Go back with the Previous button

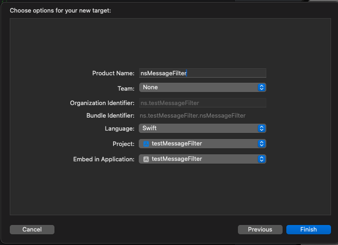click(x=260, y=230)
